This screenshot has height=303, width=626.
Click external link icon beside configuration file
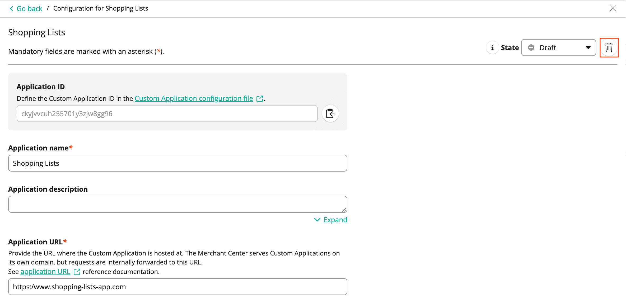click(260, 99)
